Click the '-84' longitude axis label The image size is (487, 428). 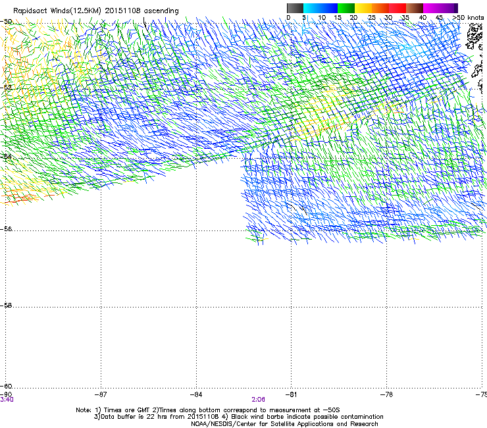pos(196,394)
